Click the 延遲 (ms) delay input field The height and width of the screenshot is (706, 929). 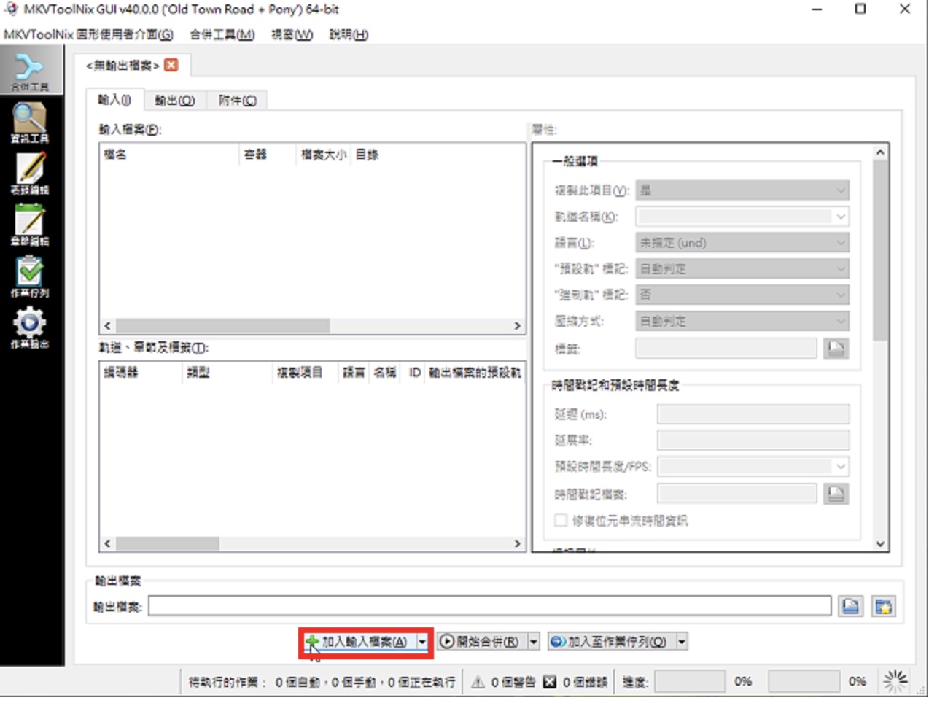click(x=753, y=414)
